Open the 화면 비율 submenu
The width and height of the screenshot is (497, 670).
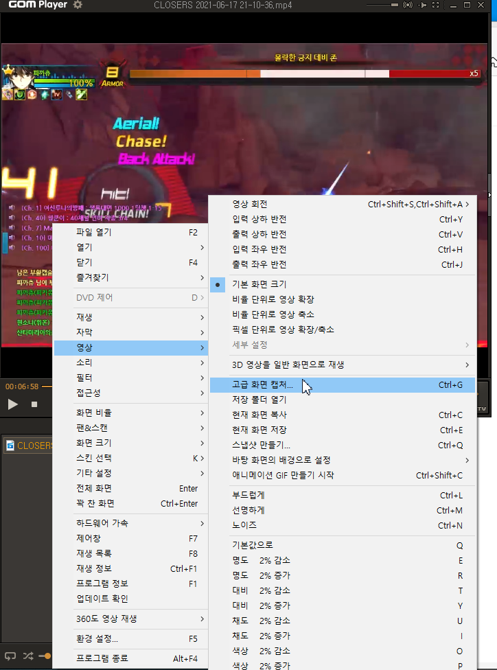130,413
